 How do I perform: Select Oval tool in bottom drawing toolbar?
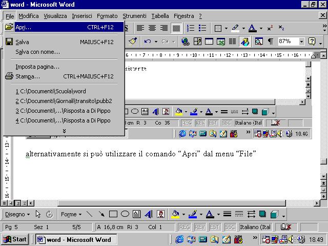(125, 214)
